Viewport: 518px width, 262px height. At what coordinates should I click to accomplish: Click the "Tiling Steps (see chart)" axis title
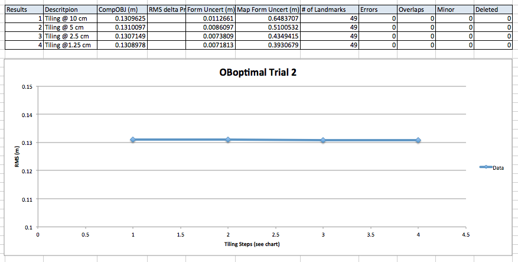point(252,244)
